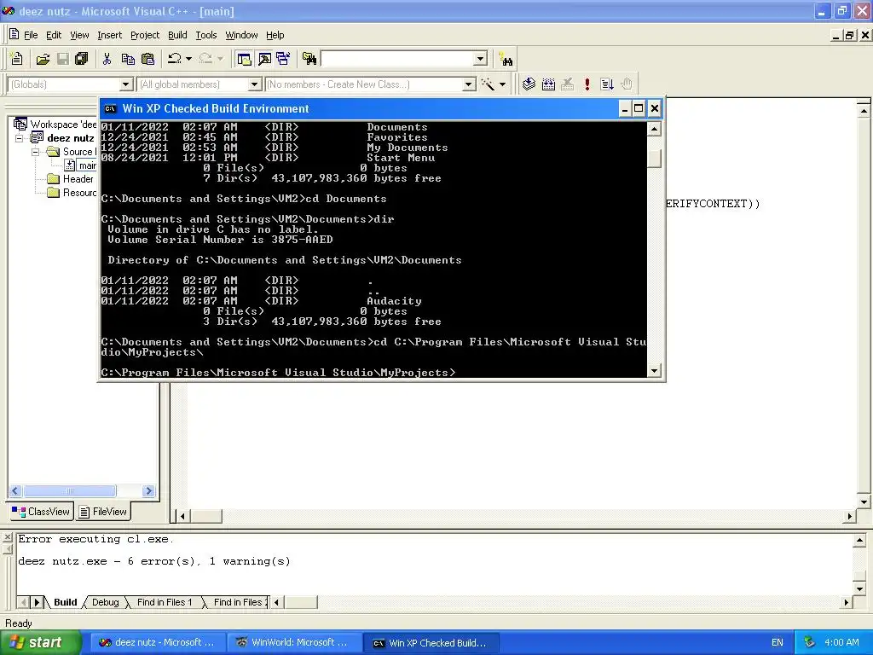Switch to the Find in Files 1 tab
This screenshot has width=873, height=655.
[165, 602]
